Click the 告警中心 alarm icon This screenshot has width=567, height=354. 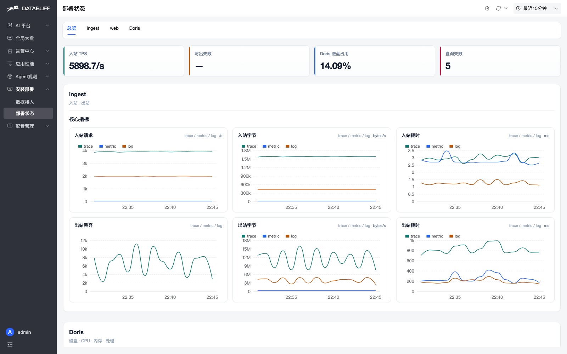pos(10,51)
